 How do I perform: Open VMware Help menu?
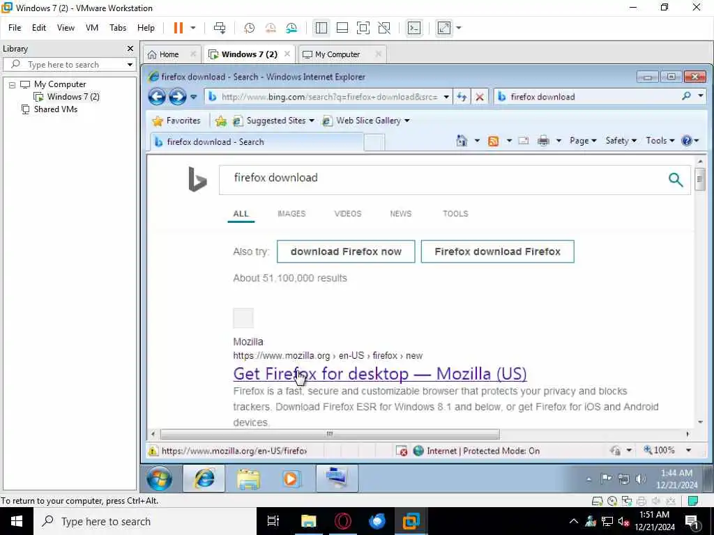tap(146, 28)
